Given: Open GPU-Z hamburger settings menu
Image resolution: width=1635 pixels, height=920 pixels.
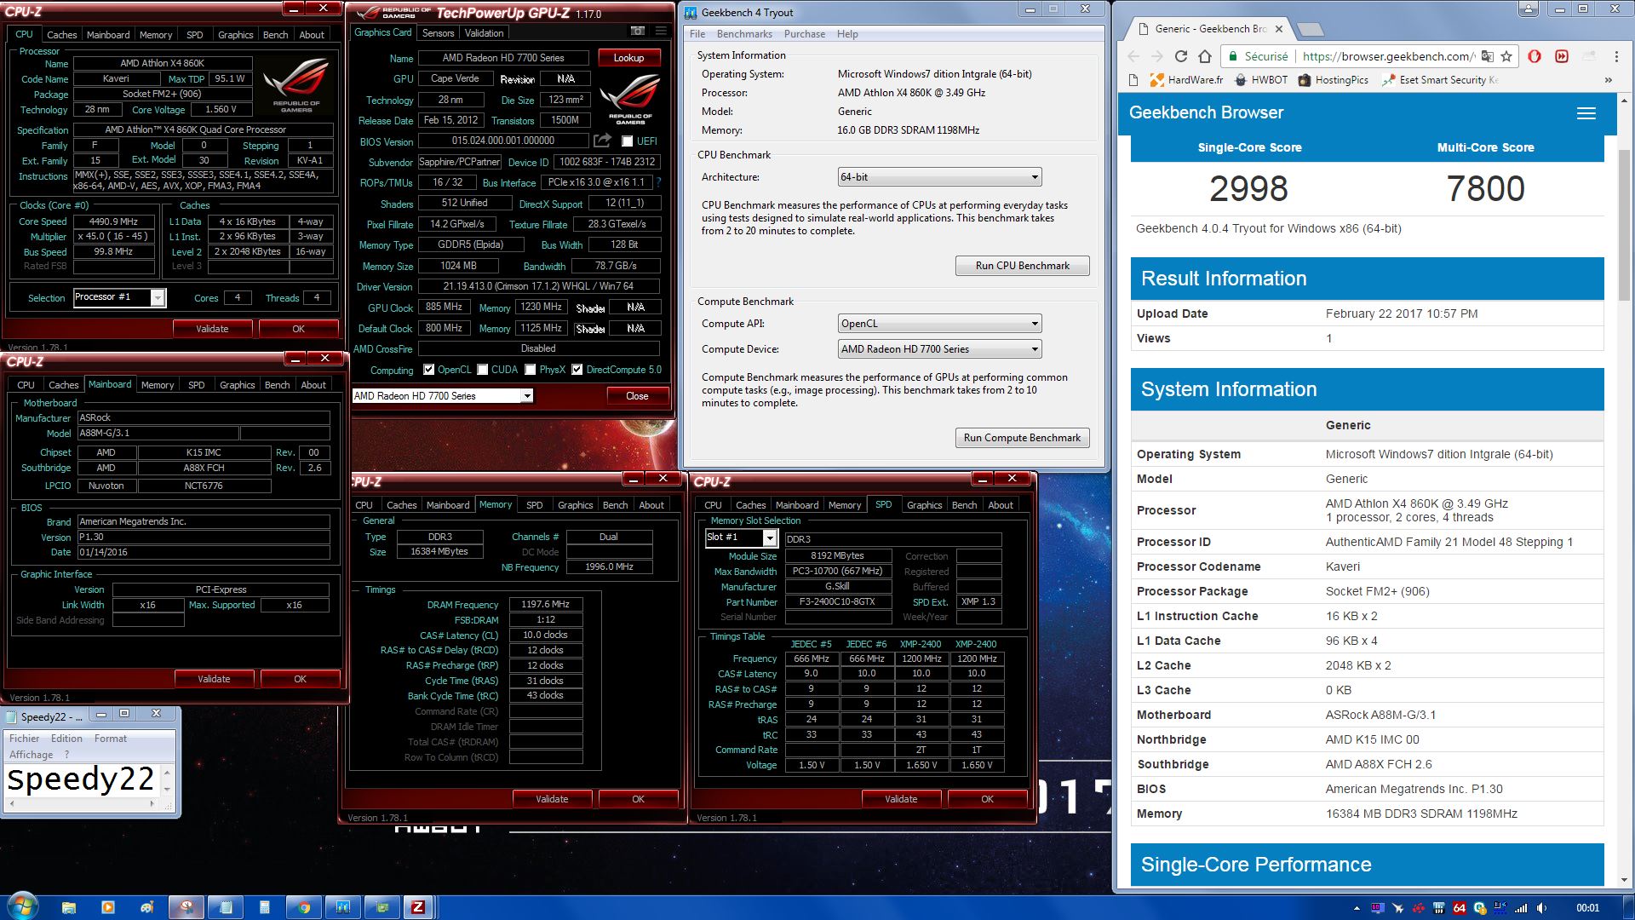Looking at the screenshot, I should tap(661, 32).
